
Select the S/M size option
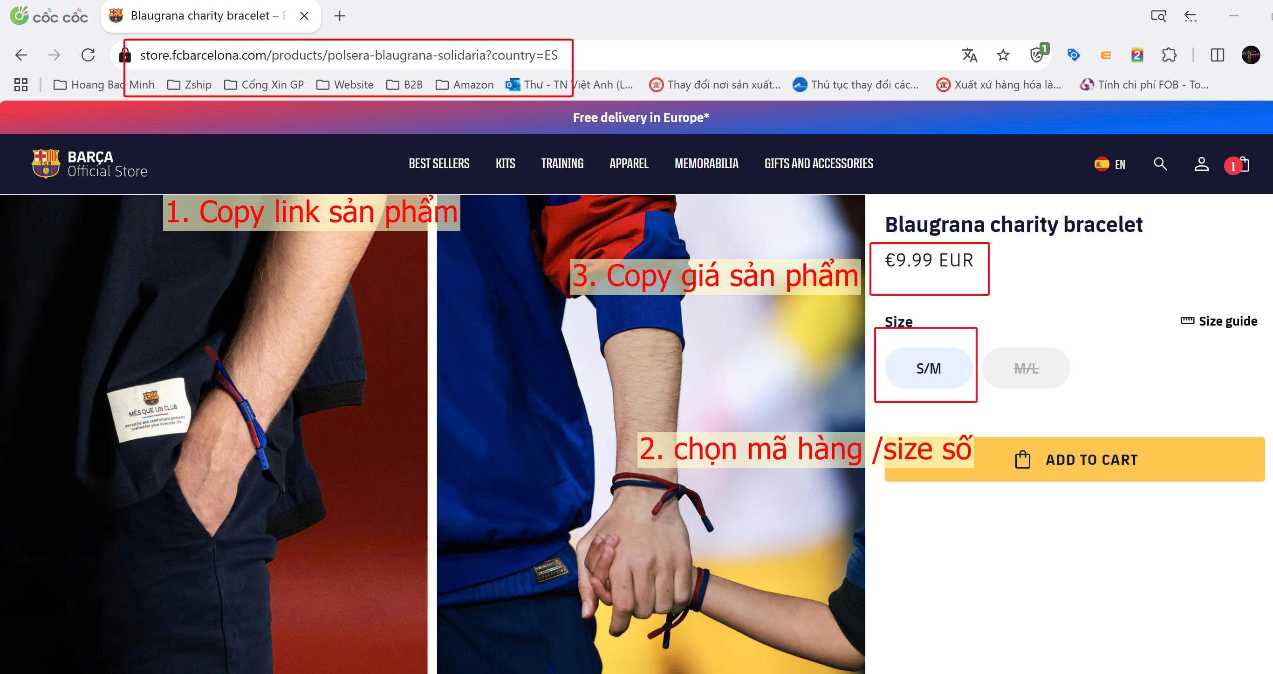point(928,368)
